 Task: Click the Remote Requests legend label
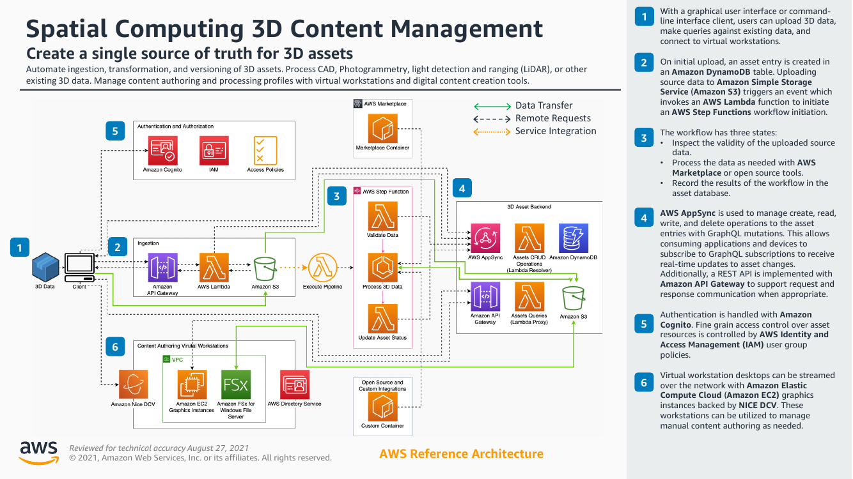tap(553, 118)
